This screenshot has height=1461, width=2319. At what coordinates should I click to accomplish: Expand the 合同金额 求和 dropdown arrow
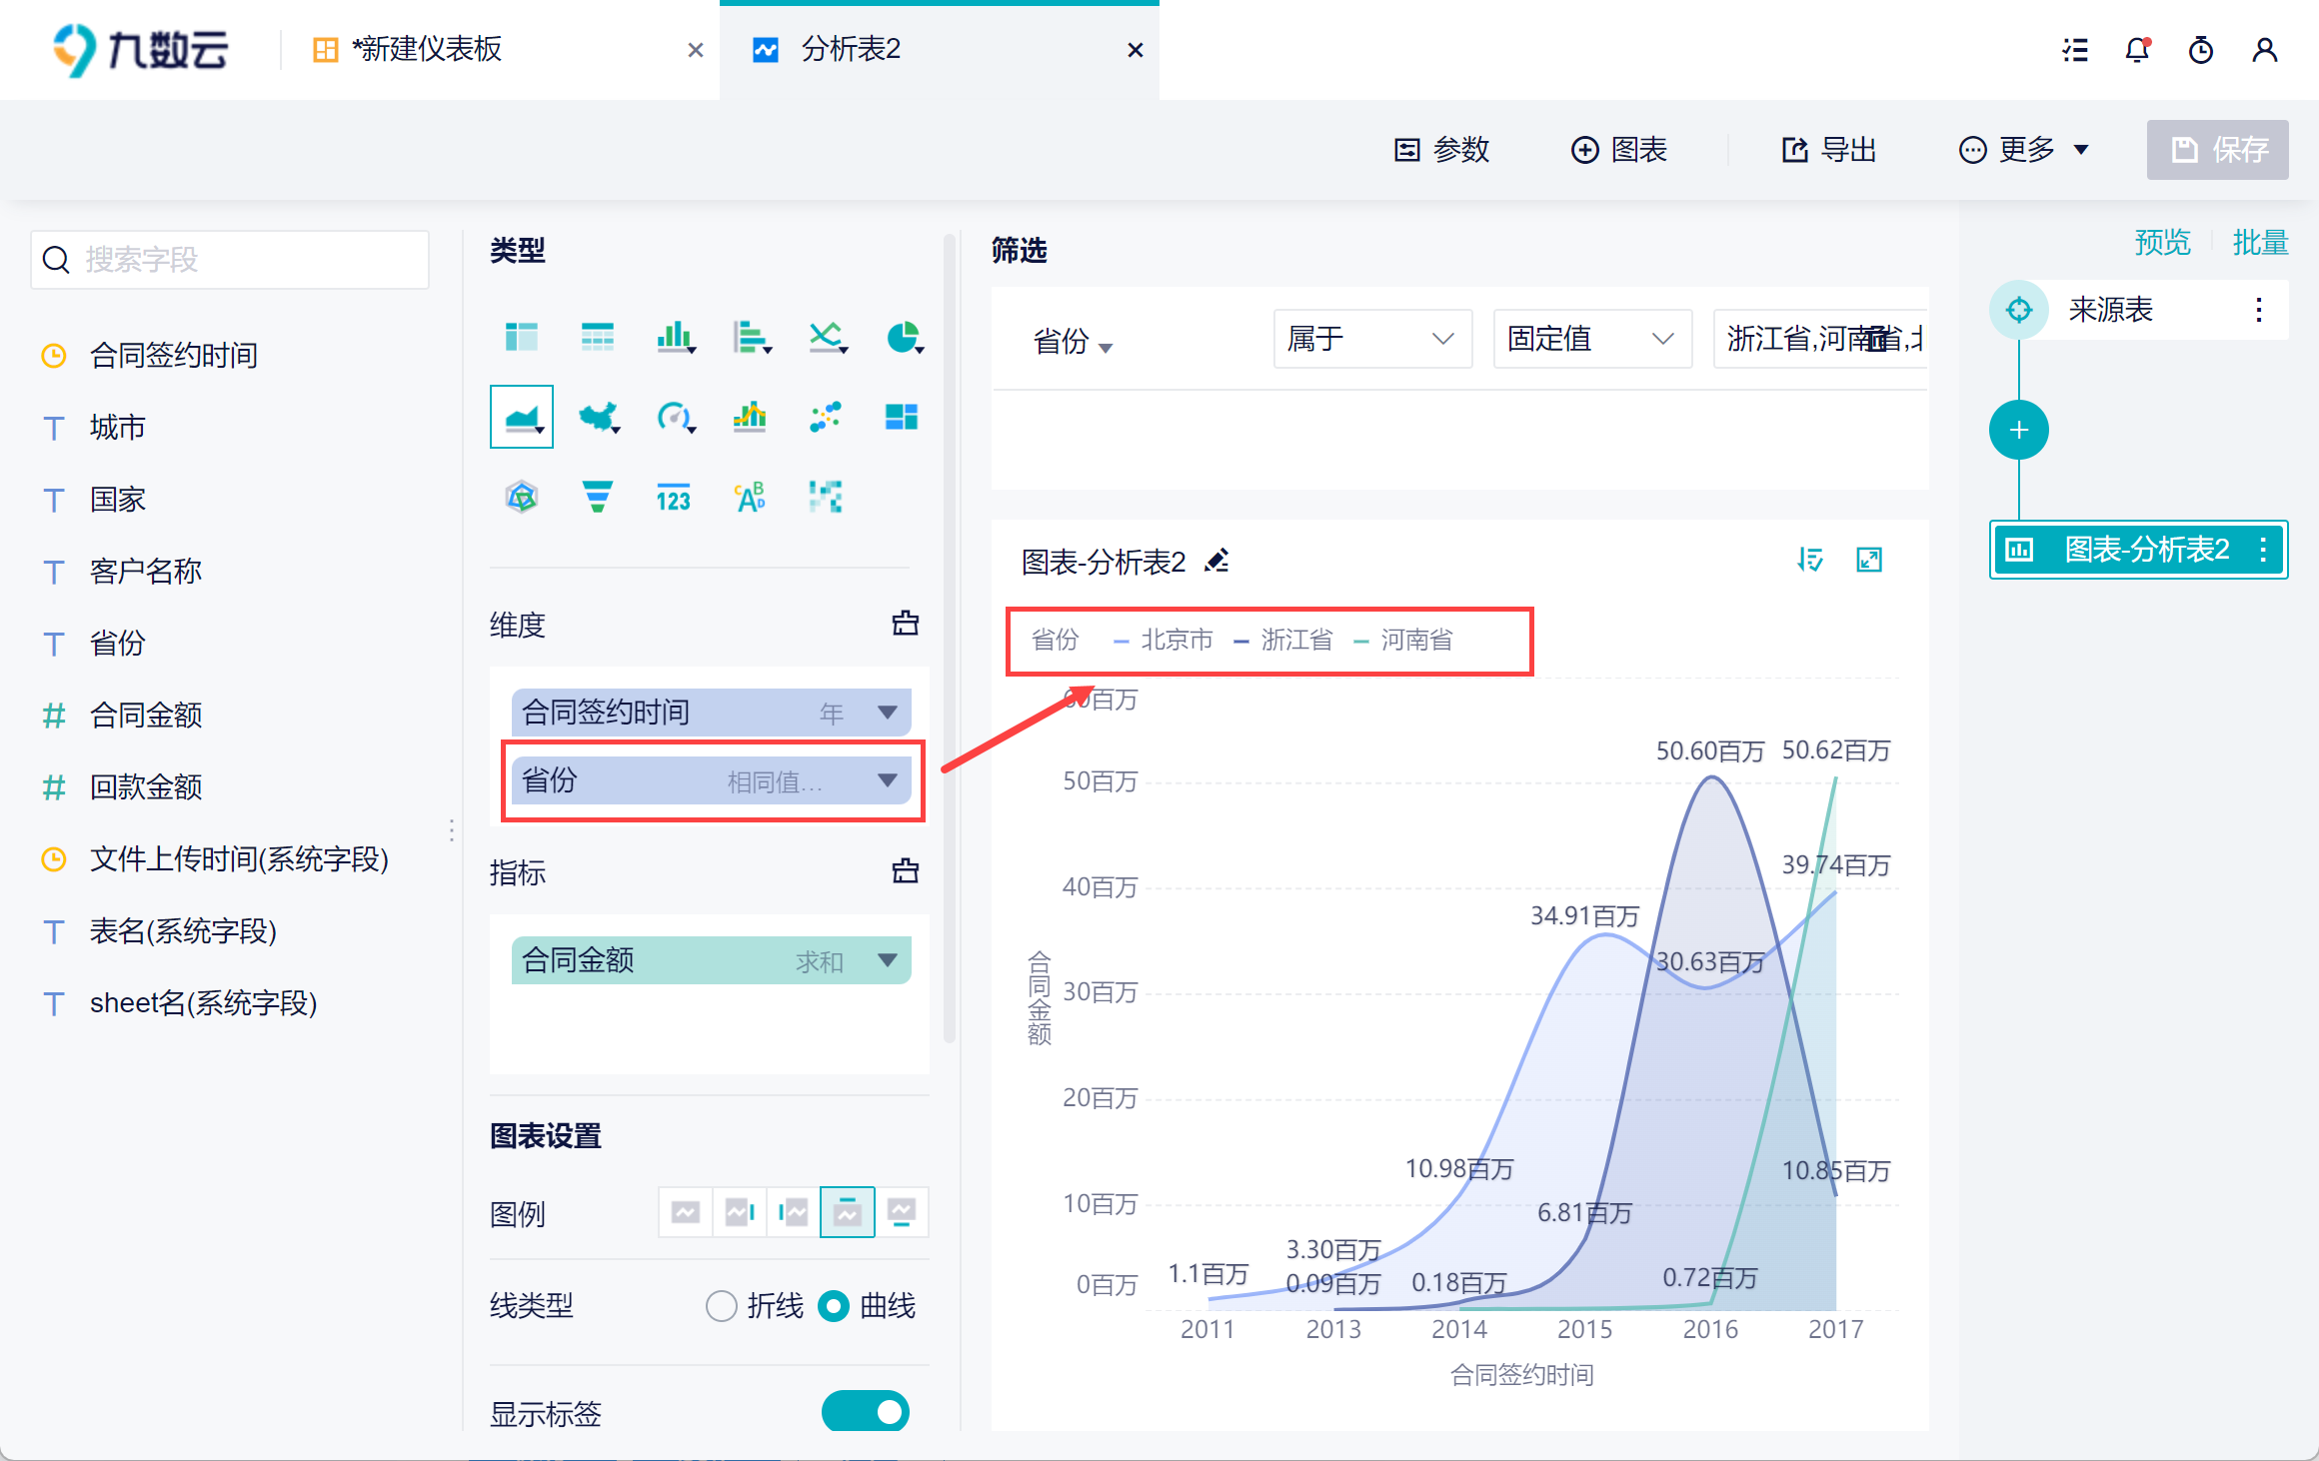(x=887, y=960)
